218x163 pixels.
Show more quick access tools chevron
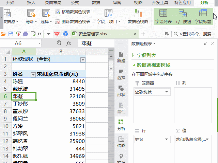pyautogui.click(x=40, y=34)
